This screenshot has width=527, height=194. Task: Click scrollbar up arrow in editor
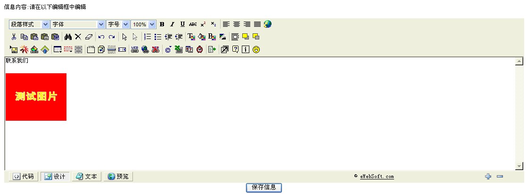click(x=519, y=62)
